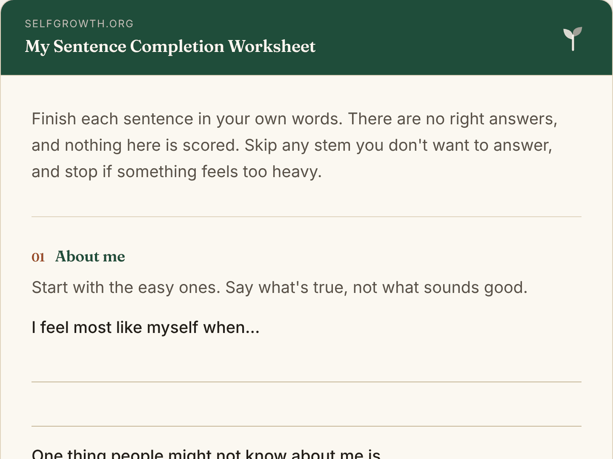Click the stem 'I feel most like myself when...'
The height and width of the screenshot is (459, 613).
click(146, 327)
